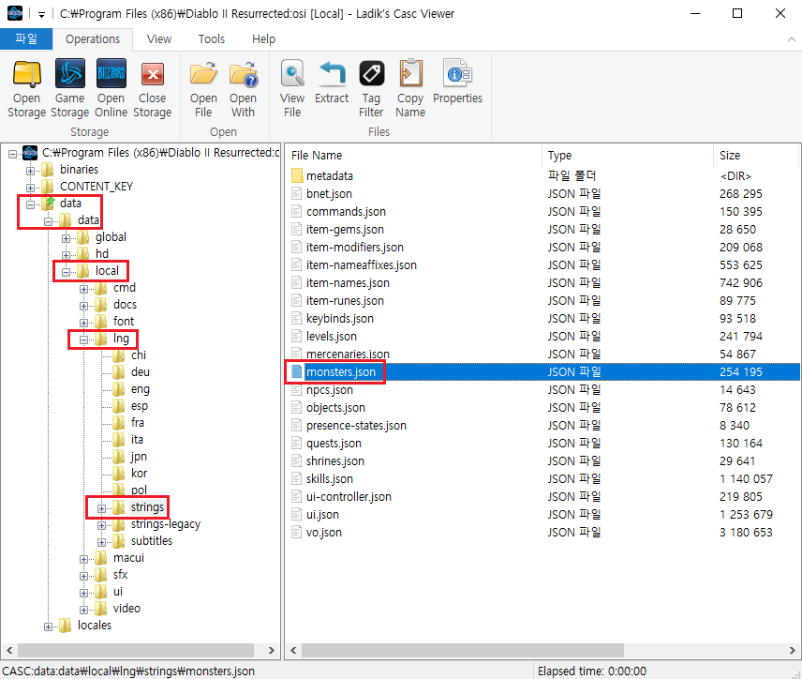Click the application icon in title bar
Screen dimensions: 802x679
15,13
